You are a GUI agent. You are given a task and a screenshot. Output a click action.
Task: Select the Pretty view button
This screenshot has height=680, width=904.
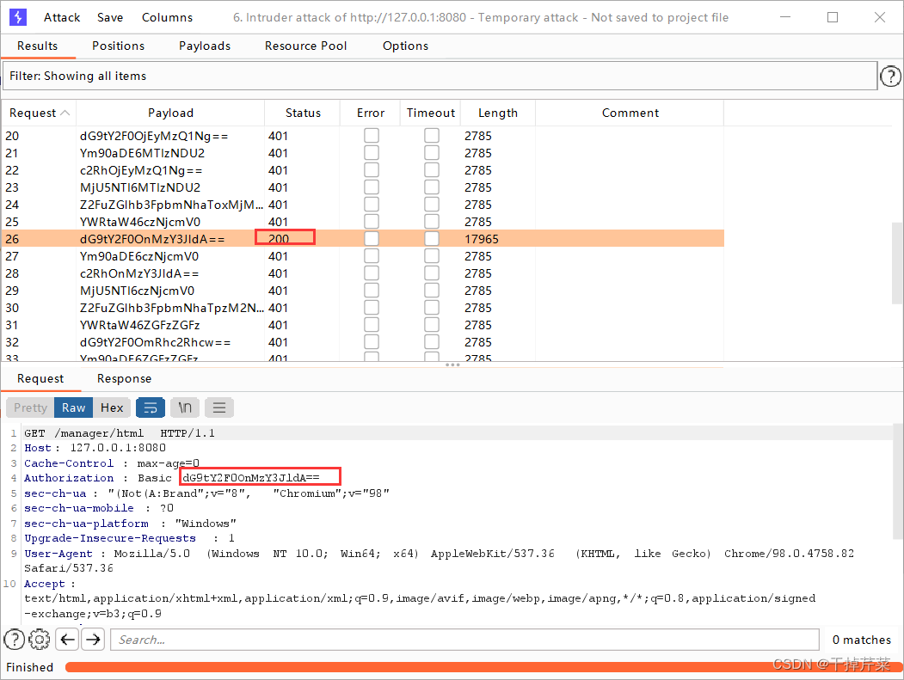(31, 407)
